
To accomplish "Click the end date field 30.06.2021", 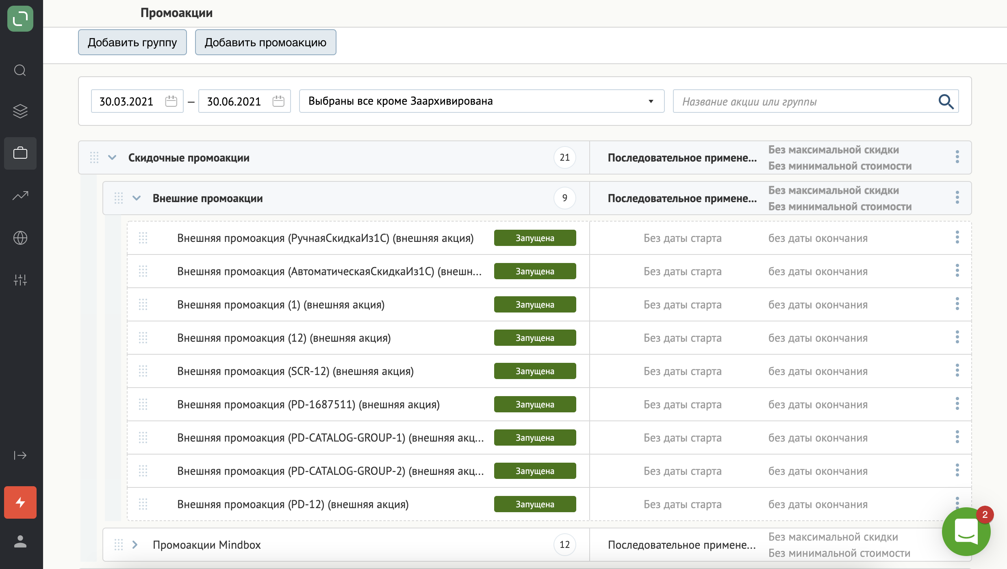I will pos(245,101).
